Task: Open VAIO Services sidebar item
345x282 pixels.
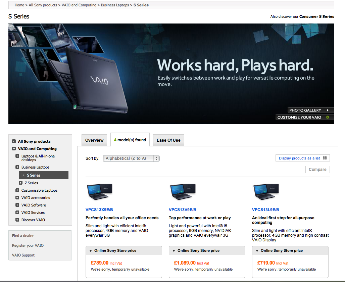Action: [x=33, y=213]
